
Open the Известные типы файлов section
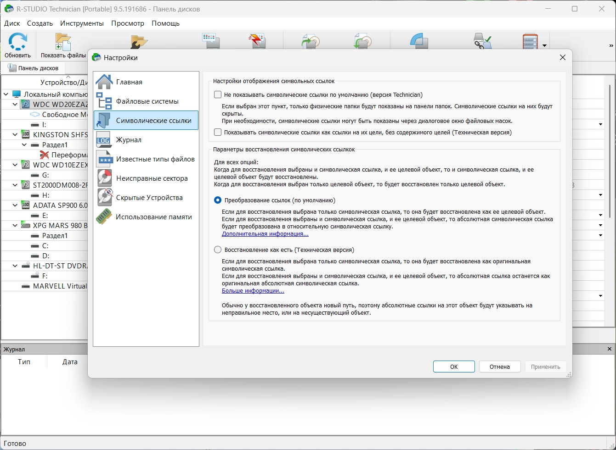pyautogui.click(x=146, y=159)
